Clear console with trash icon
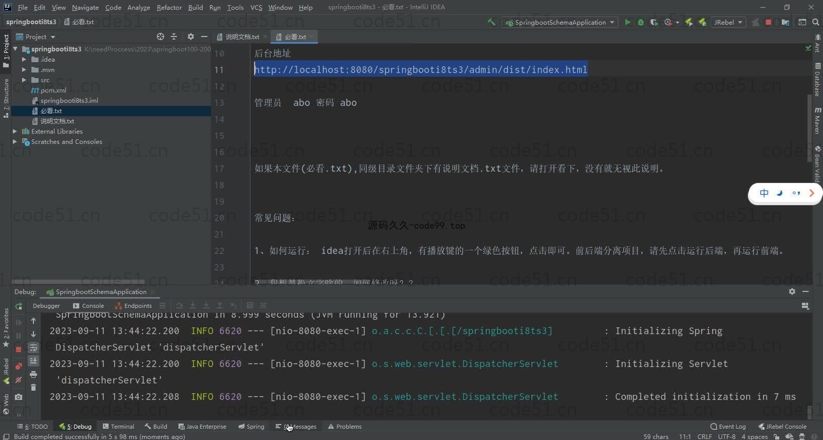Viewport: 823px width, 440px height. [33, 388]
